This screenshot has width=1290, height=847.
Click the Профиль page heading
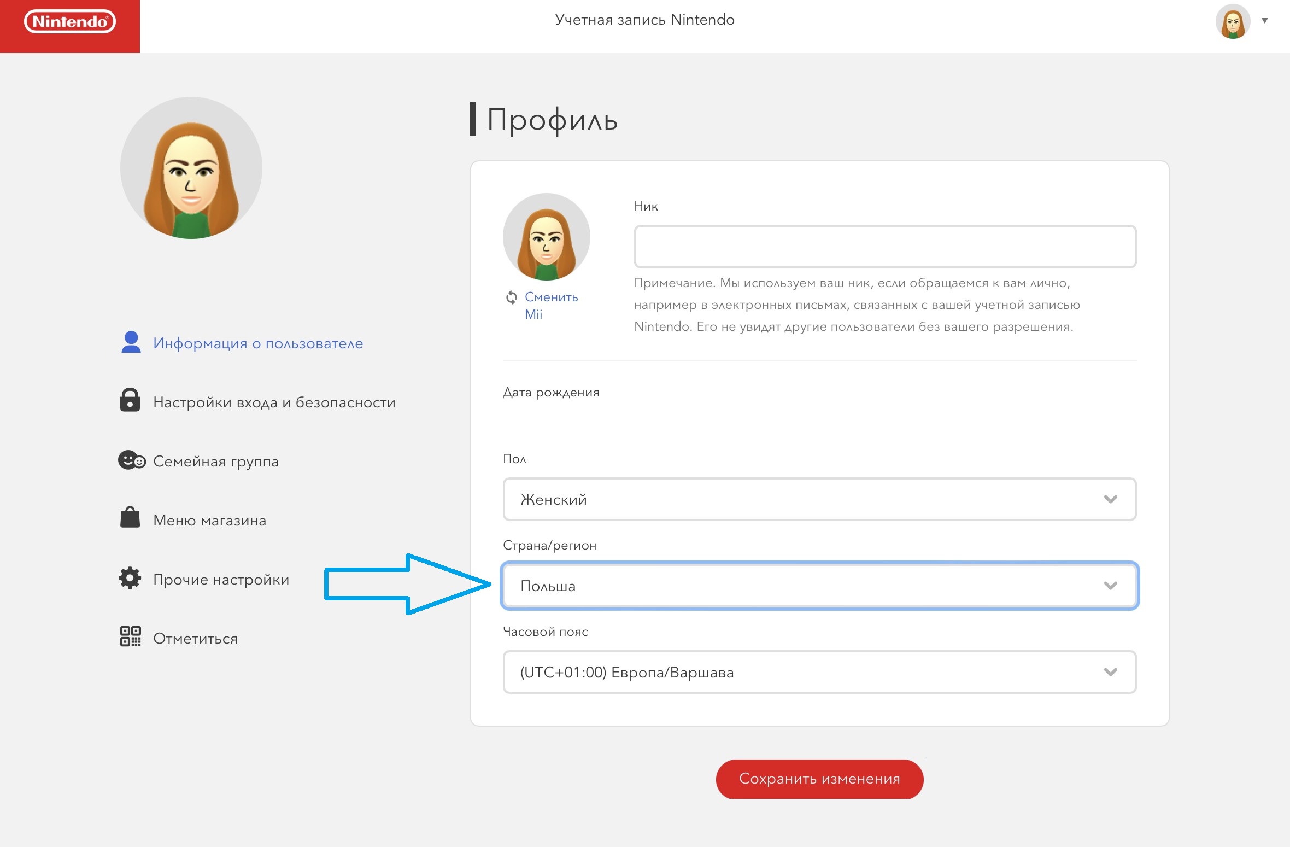[x=552, y=119]
